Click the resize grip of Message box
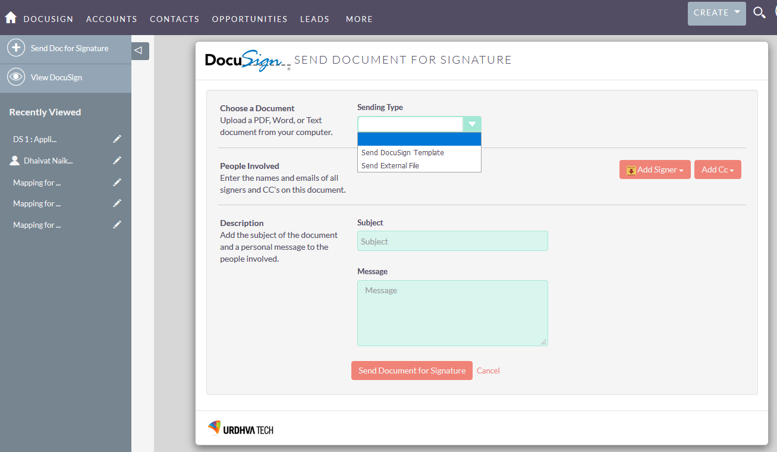Viewport: 777px width, 452px height. tap(543, 342)
